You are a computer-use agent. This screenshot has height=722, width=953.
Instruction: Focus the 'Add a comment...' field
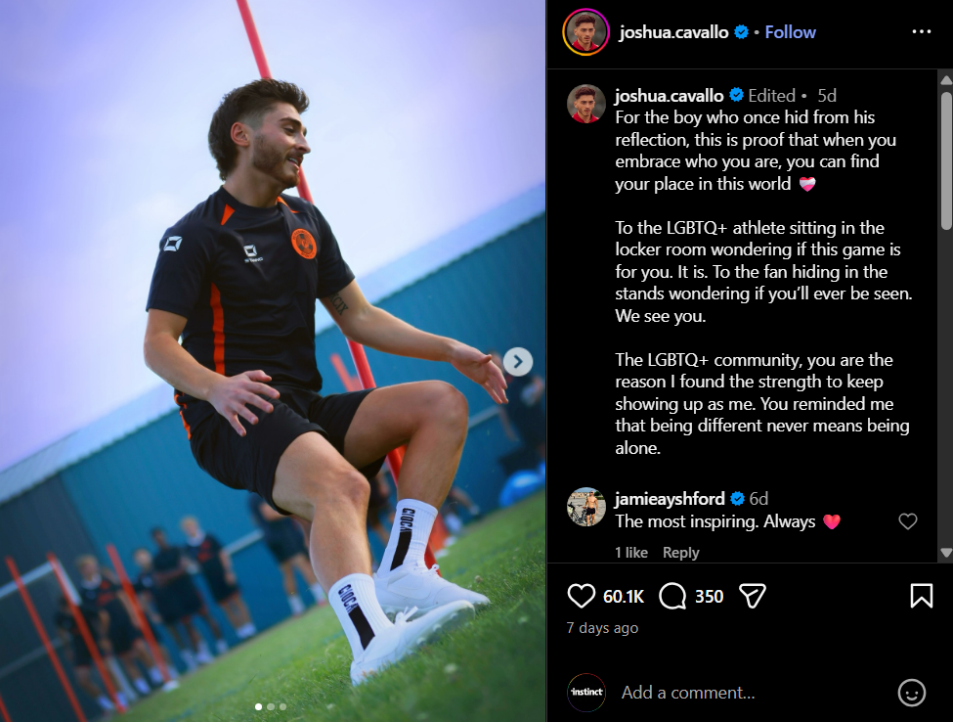click(x=754, y=693)
